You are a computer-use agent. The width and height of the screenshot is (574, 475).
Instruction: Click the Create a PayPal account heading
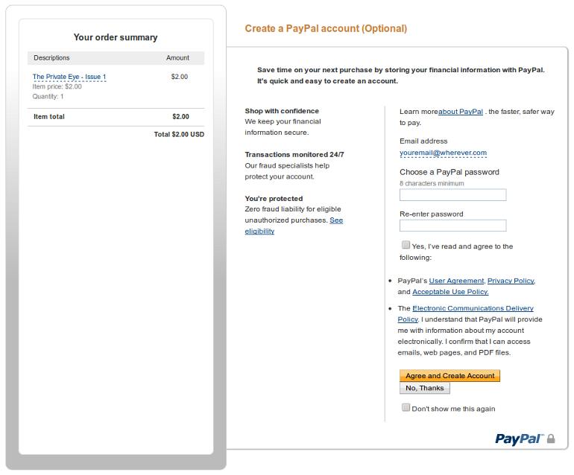point(326,29)
